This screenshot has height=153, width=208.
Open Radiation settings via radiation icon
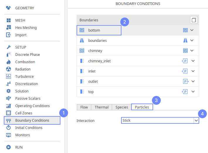(9, 69)
